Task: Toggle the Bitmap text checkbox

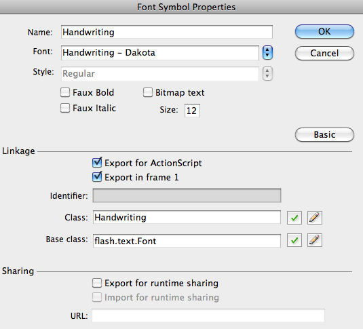Action: [x=148, y=92]
